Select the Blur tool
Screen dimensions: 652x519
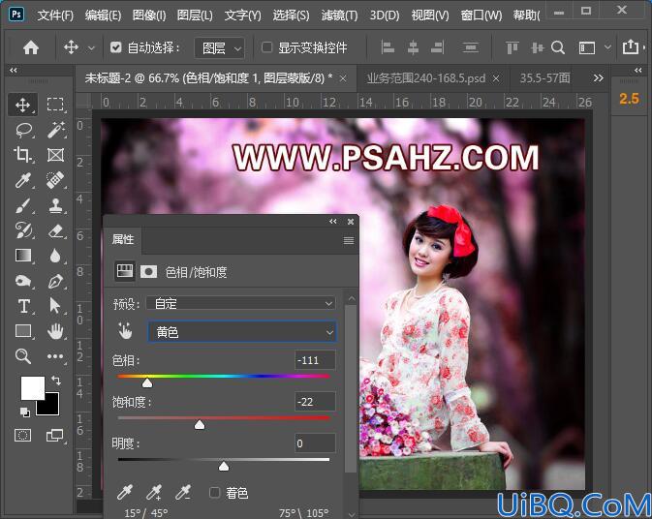[55, 256]
